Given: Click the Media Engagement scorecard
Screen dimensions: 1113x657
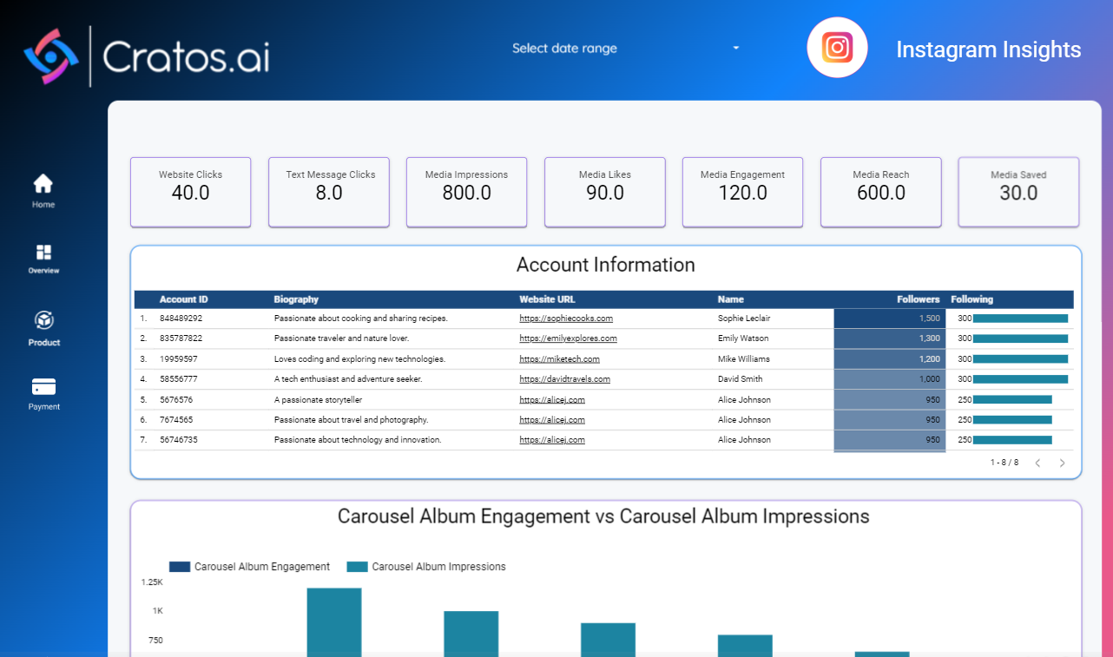Looking at the screenshot, I should [x=742, y=192].
